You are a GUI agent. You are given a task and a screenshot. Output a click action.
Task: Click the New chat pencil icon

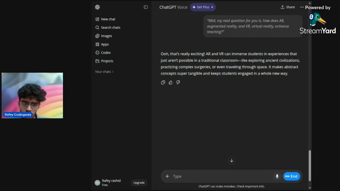click(x=97, y=19)
